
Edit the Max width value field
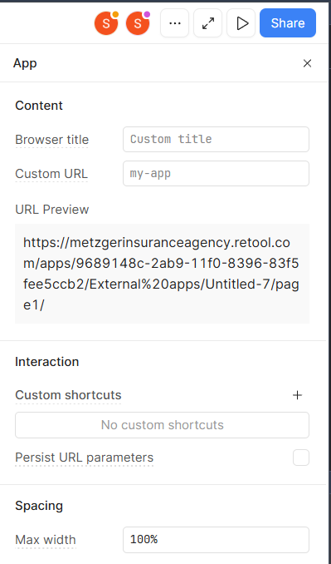pos(216,540)
